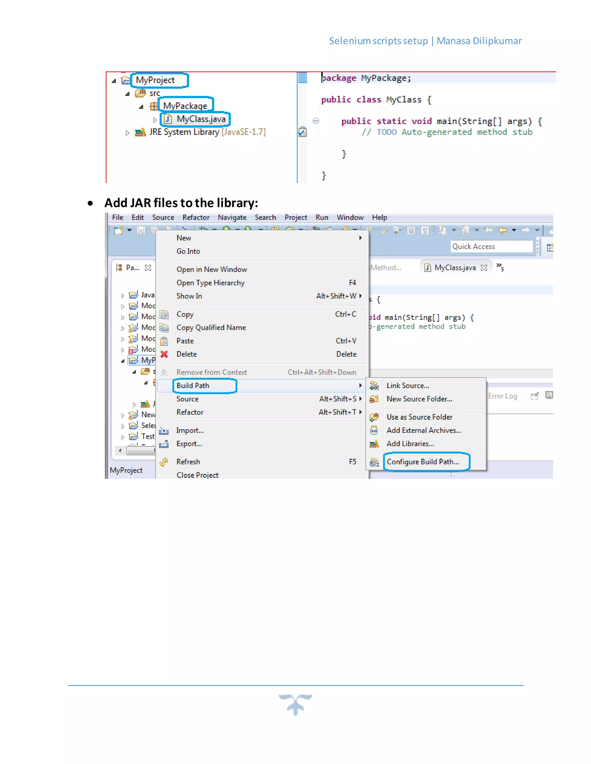This screenshot has width=591, height=764.
Task: Click the Next Annotation toolbar icon
Action: (x=443, y=230)
